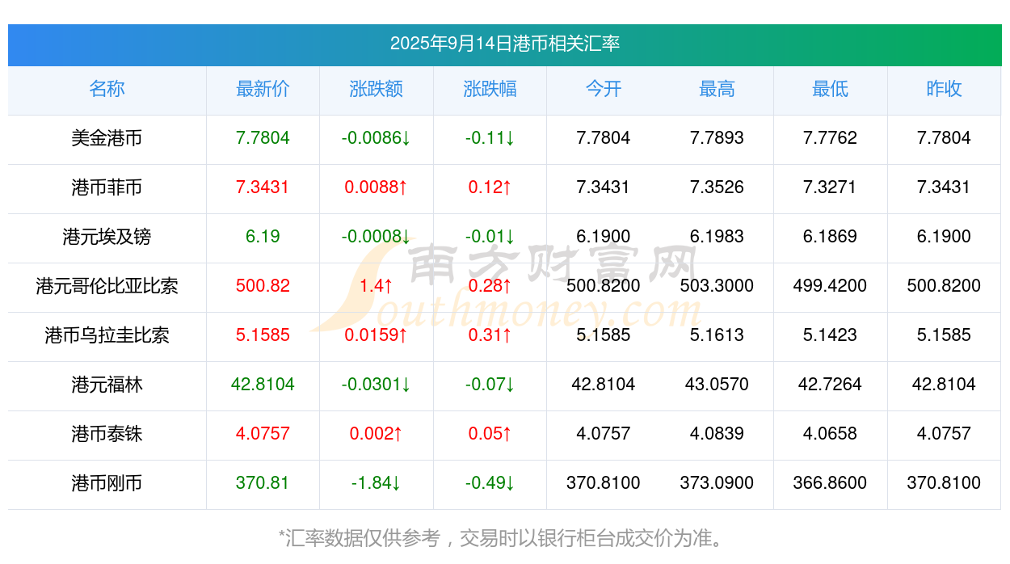Click the 港元福林 row name

107,385
